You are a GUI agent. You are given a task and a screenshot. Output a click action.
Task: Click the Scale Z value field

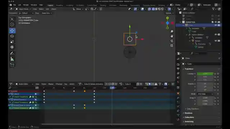coord(205,104)
